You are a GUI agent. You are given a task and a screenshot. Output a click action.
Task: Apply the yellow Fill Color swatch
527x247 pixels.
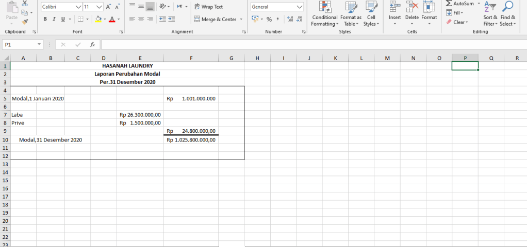[x=98, y=19]
